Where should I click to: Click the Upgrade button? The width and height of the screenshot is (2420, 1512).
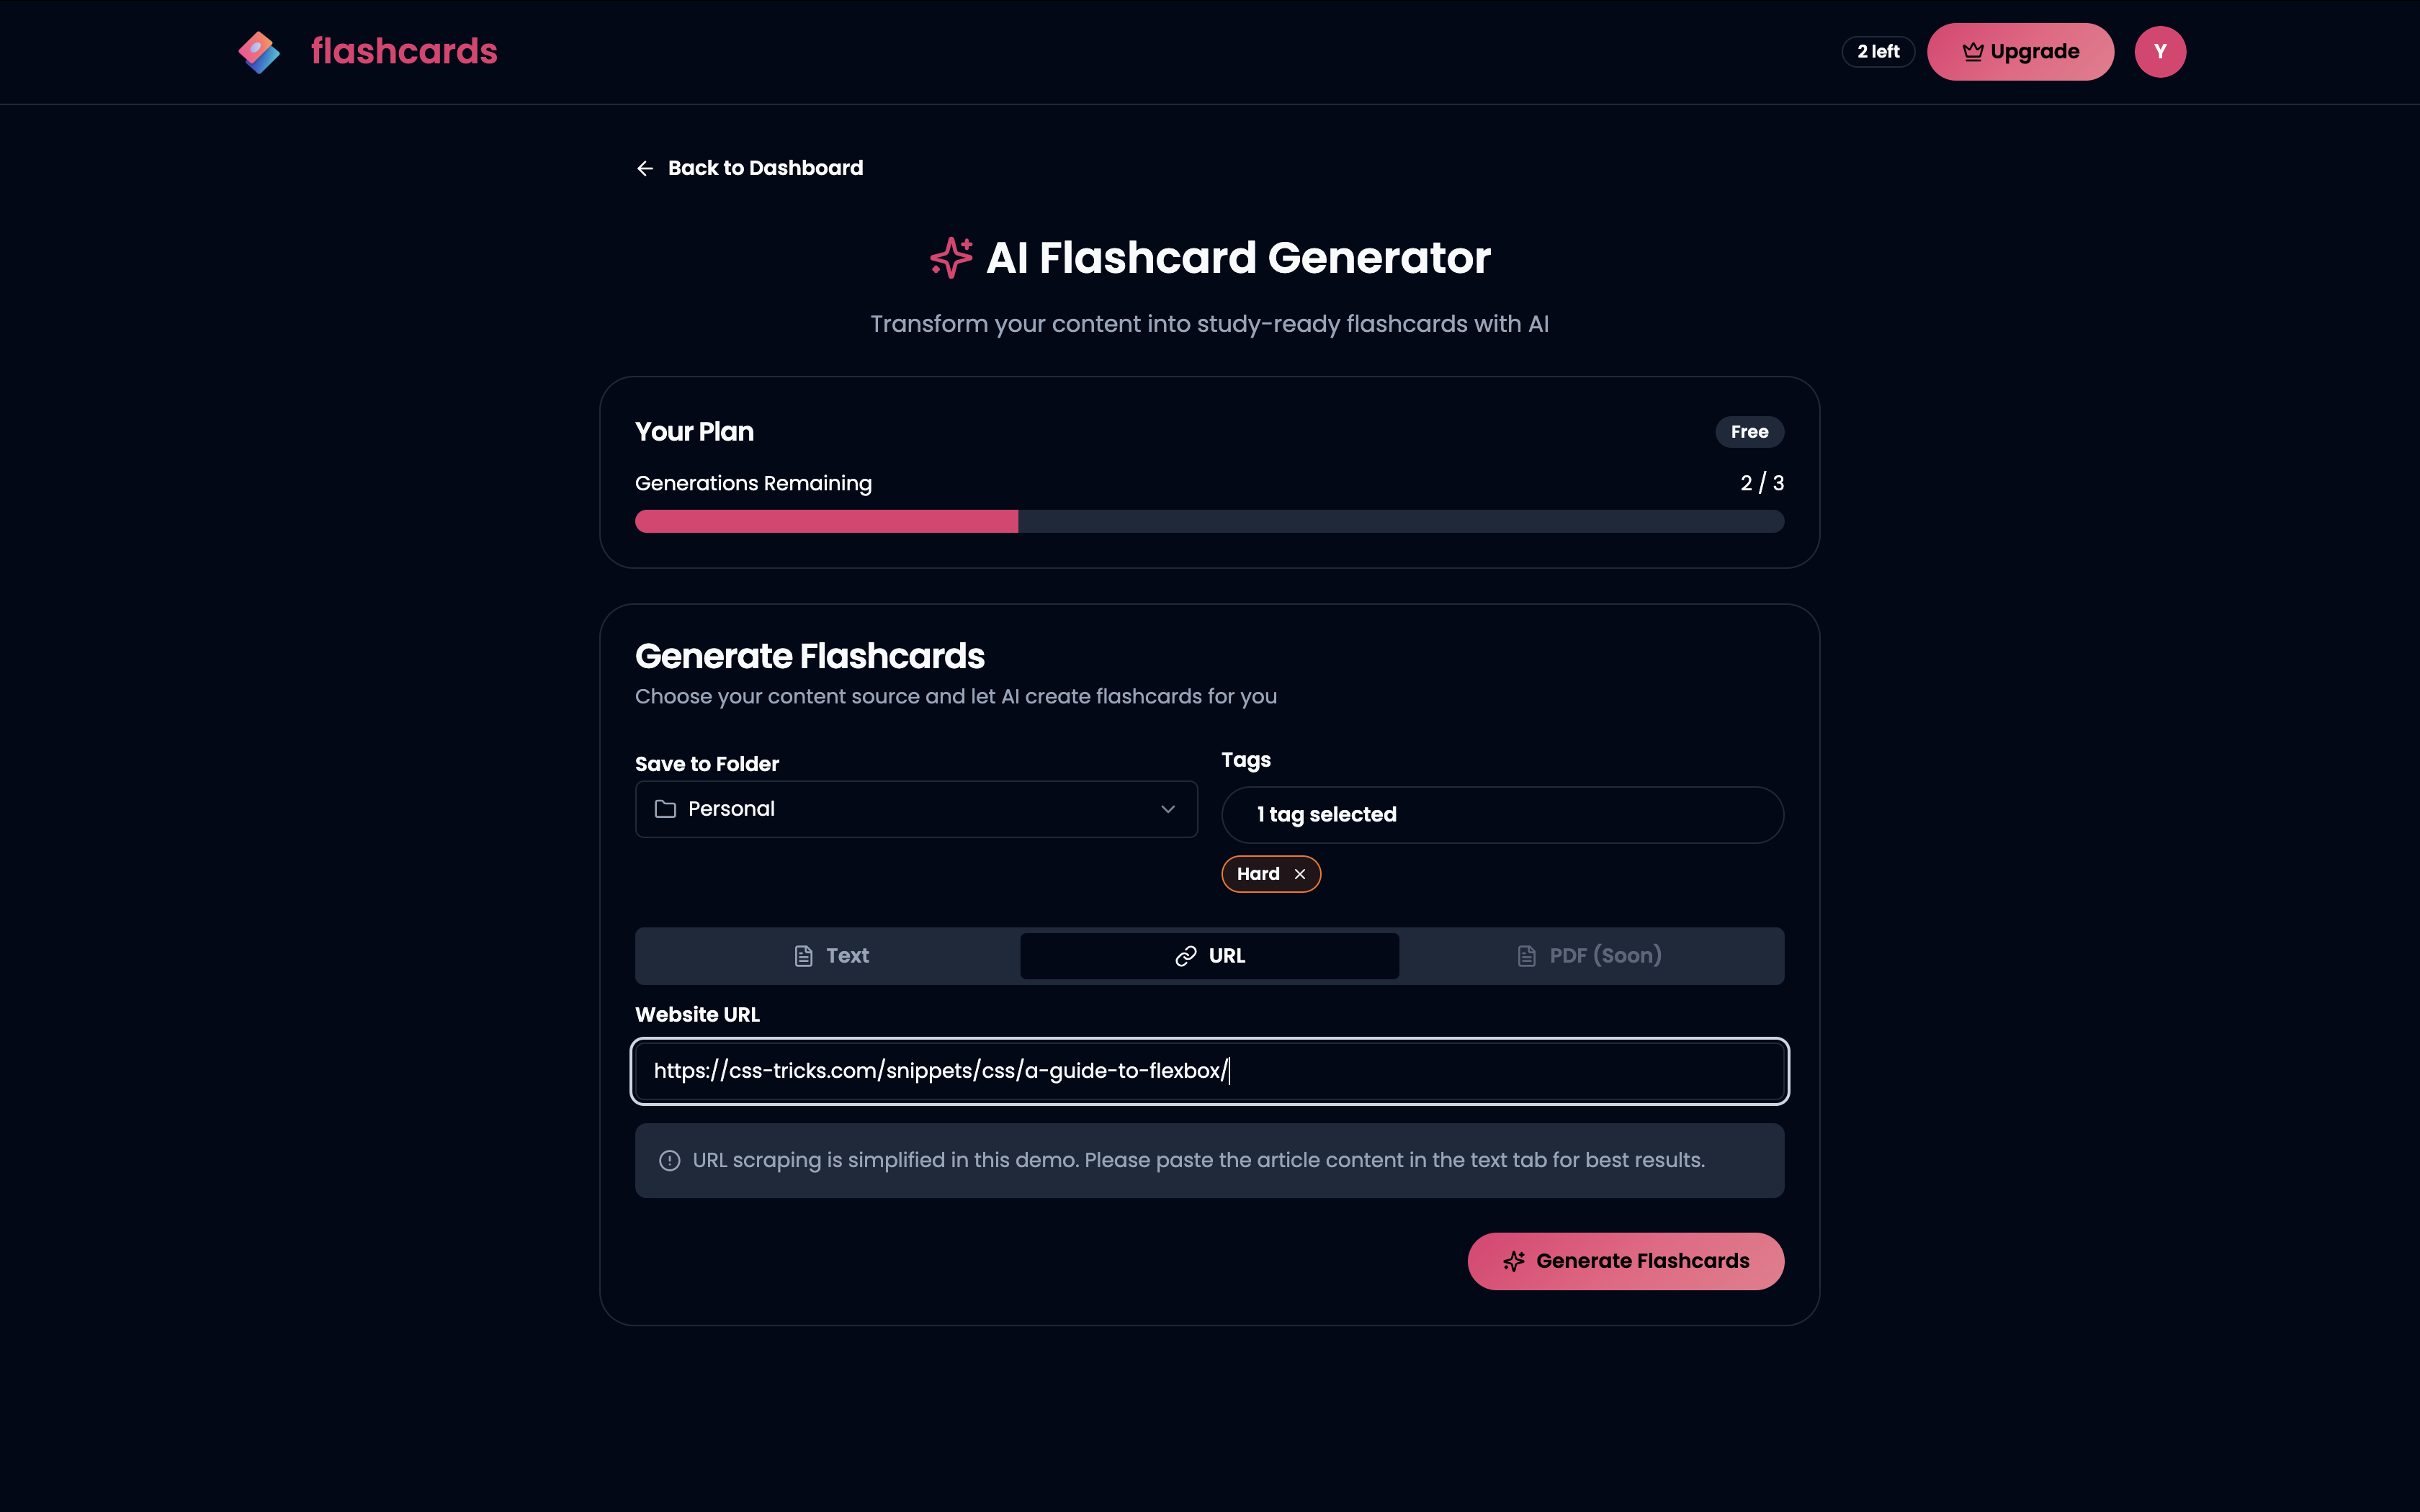tap(2020, 52)
